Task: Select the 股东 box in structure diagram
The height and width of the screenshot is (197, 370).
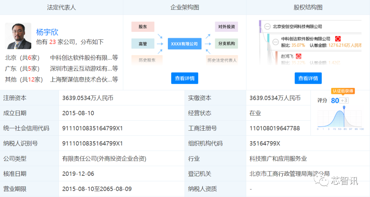Action: click(x=143, y=27)
